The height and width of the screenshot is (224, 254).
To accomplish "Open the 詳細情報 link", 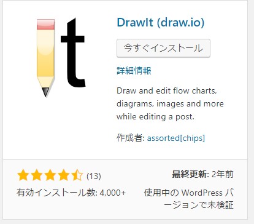I will 134,71.
